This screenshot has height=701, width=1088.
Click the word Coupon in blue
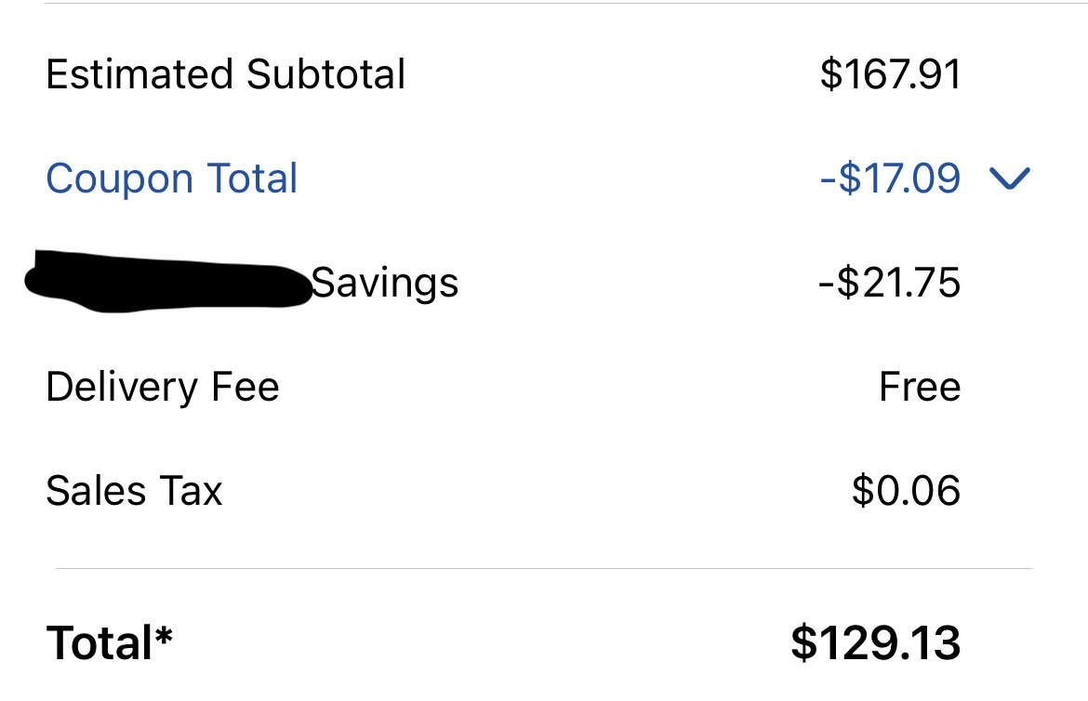119,179
